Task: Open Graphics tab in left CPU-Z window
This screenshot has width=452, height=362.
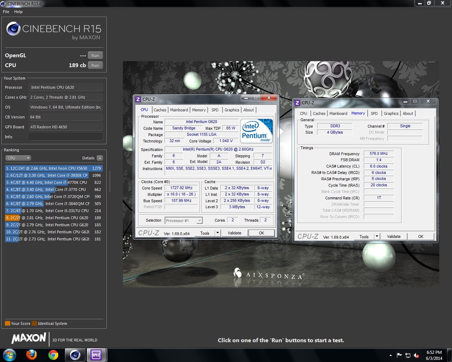Action: 232,110
